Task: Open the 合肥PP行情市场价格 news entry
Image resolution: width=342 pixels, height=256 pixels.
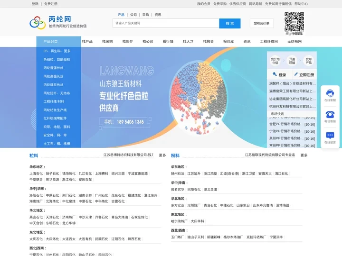Action: point(292,124)
